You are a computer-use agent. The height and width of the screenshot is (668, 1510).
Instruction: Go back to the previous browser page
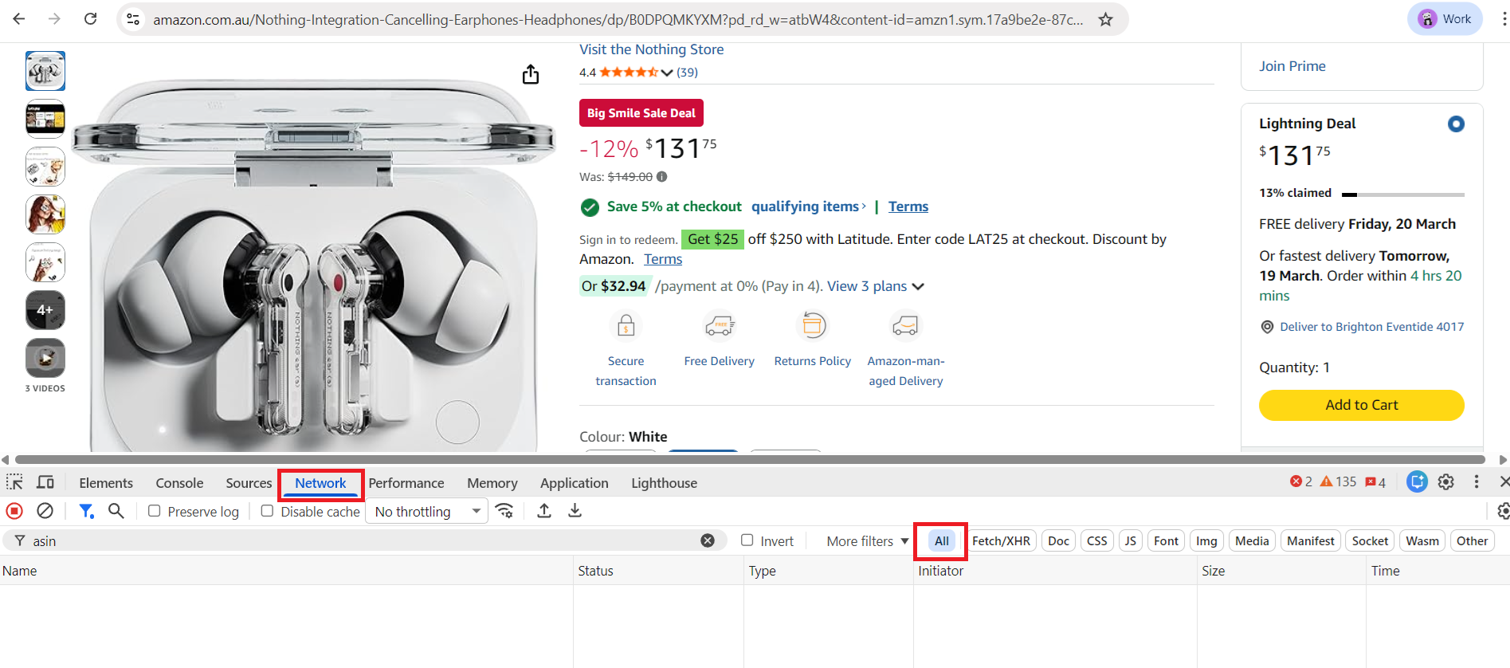tap(19, 19)
